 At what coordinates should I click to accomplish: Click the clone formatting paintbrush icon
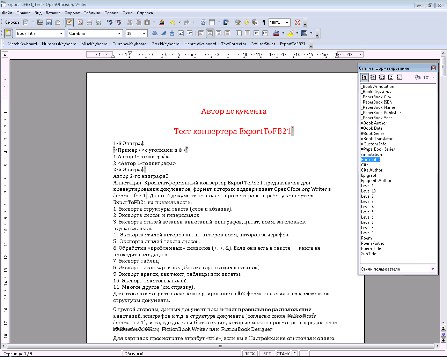tap(162, 22)
